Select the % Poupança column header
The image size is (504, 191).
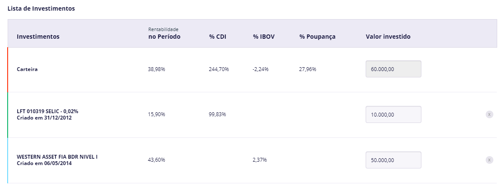[x=317, y=37]
